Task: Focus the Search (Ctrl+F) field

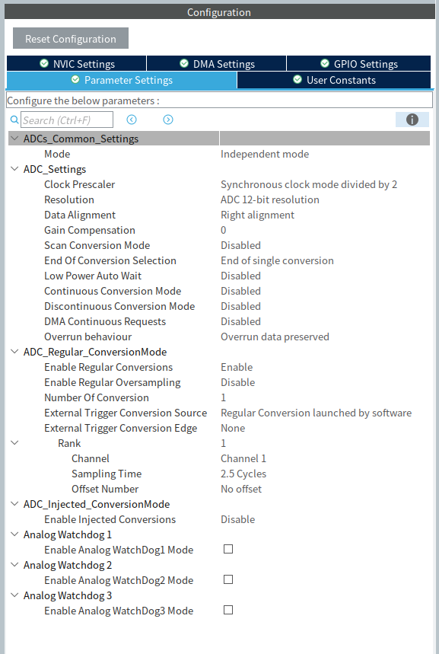Action: coord(67,120)
